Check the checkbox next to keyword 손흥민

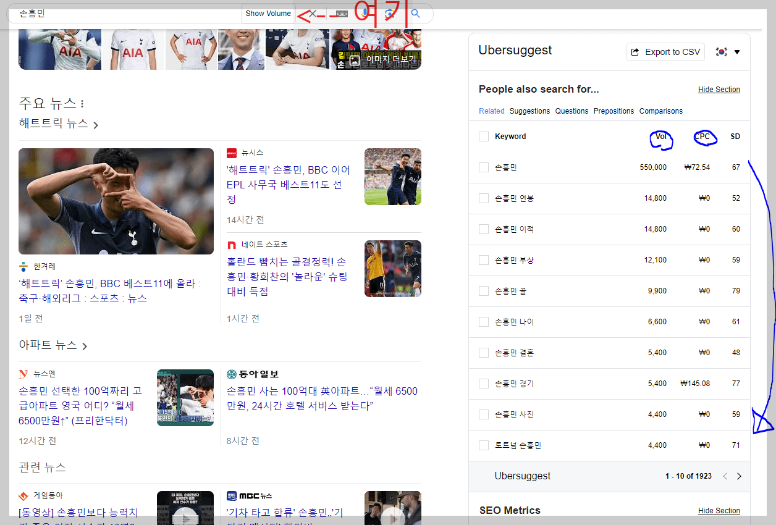click(484, 167)
